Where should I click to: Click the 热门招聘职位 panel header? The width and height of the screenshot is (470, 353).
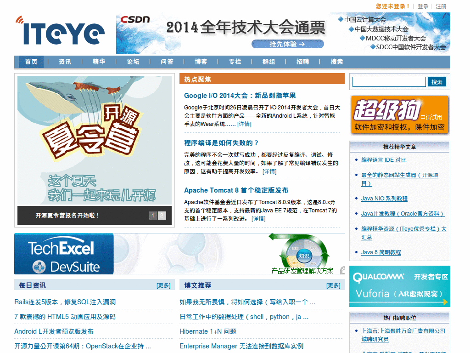400,318
